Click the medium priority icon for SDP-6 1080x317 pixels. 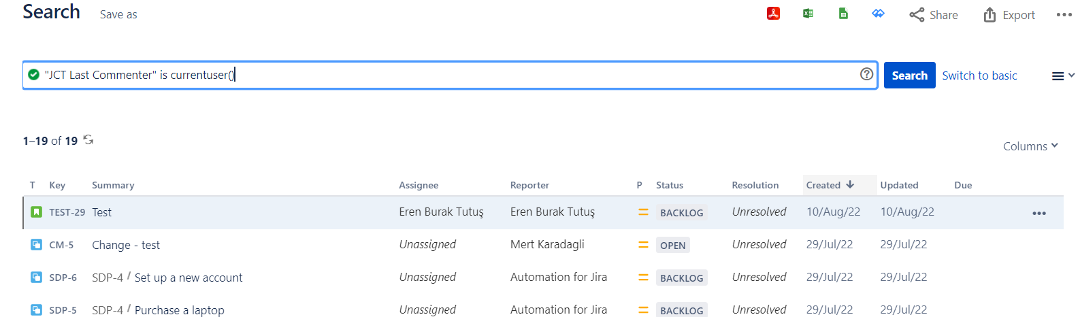[x=643, y=278]
